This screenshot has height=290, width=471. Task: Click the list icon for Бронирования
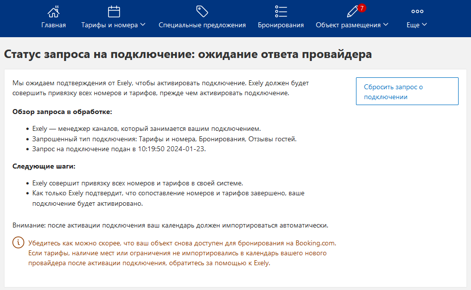coord(281,11)
